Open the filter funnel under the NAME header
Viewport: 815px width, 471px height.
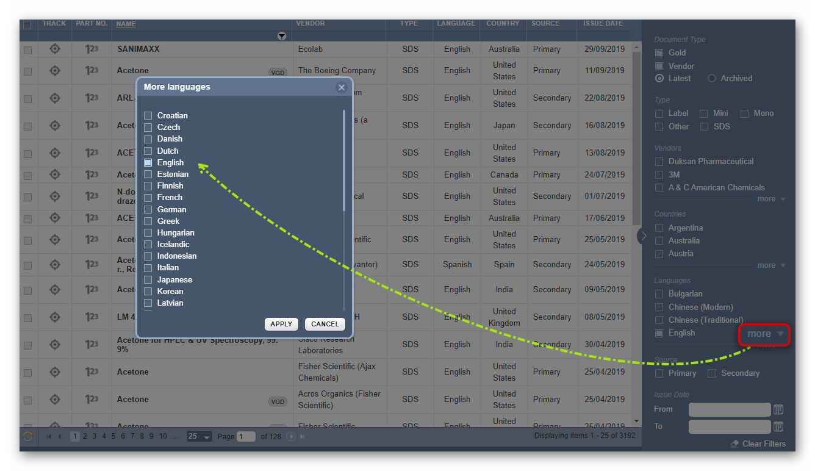[282, 36]
